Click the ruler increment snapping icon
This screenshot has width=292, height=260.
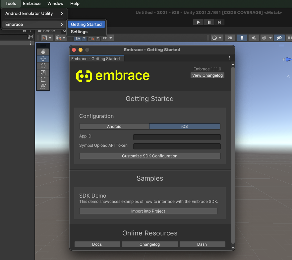click(105, 38)
